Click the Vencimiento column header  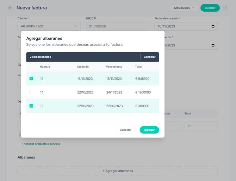click(x=114, y=67)
